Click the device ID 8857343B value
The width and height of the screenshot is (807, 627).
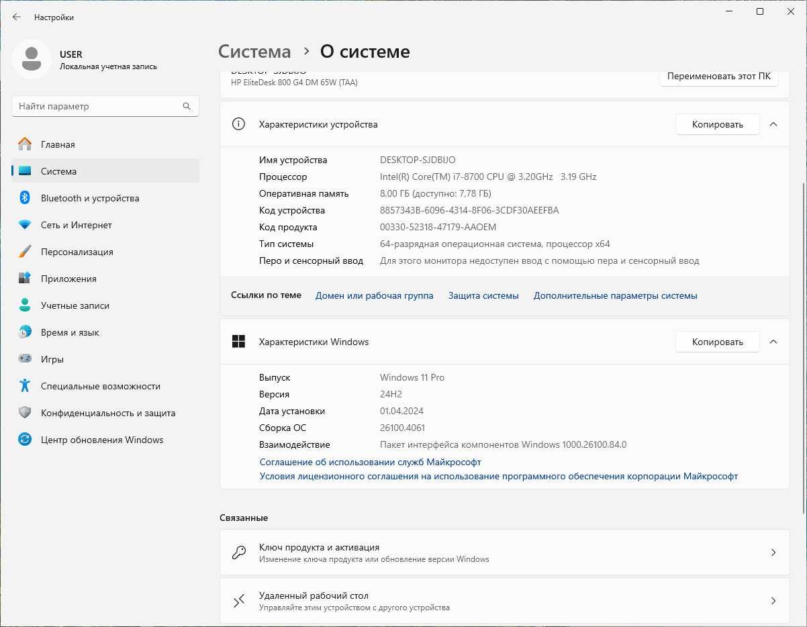coord(469,210)
